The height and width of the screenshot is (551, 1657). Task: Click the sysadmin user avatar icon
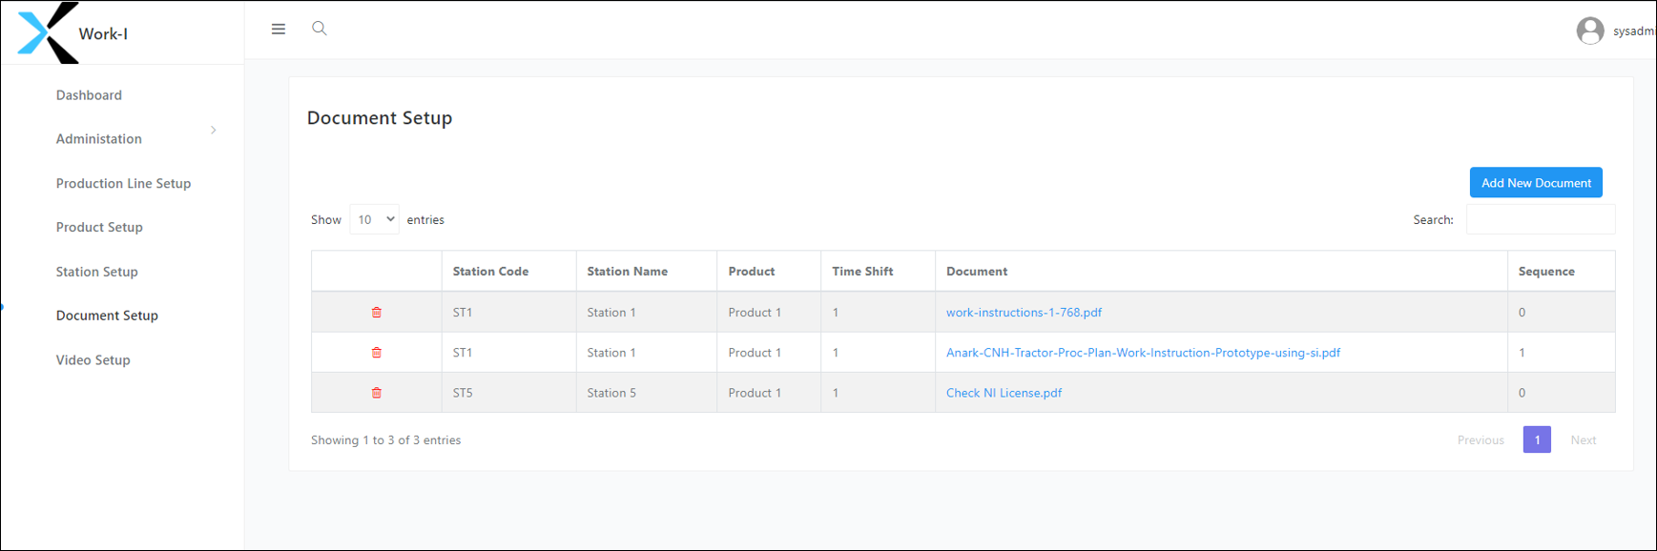[1589, 31]
